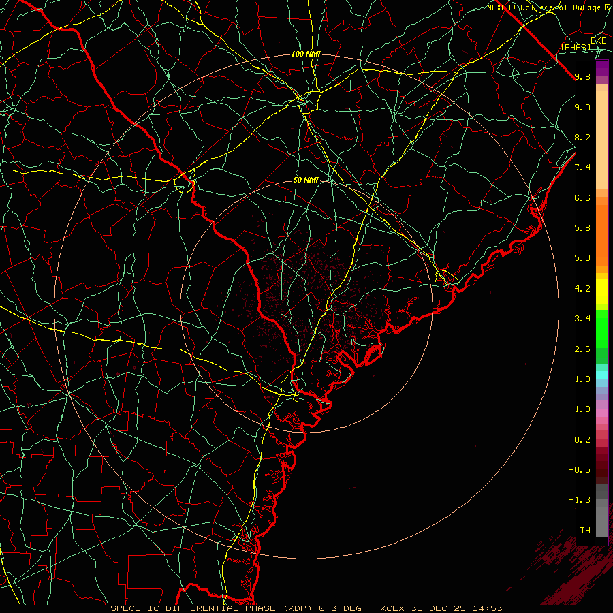Click the -0.5 scale value
The image size is (613, 613).
(x=580, y=470)
